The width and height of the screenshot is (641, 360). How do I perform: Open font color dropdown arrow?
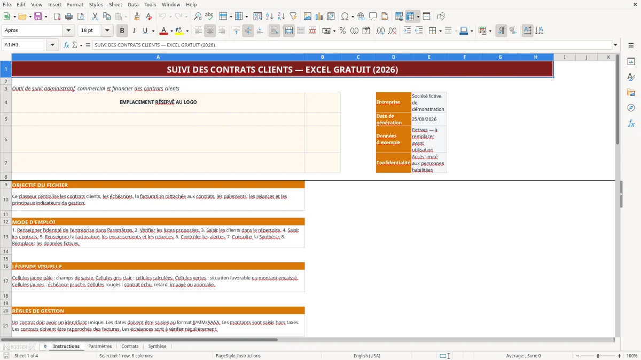[171, 31]
